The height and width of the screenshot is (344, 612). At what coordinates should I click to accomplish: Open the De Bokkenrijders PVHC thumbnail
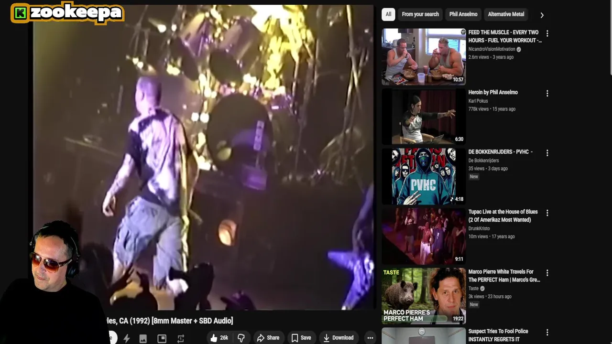424,176
